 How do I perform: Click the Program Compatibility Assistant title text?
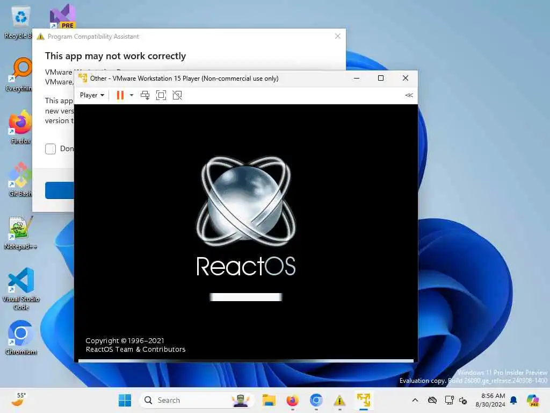93,37
